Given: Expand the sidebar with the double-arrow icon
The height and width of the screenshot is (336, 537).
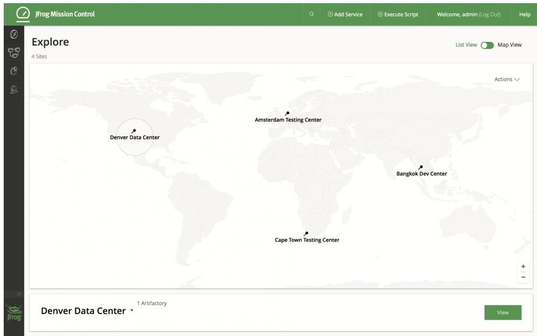Looking at the screenshot, I should coord(18,294).
